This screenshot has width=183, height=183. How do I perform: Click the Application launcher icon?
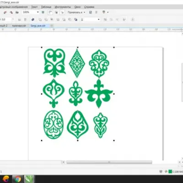tap(104, 12)
